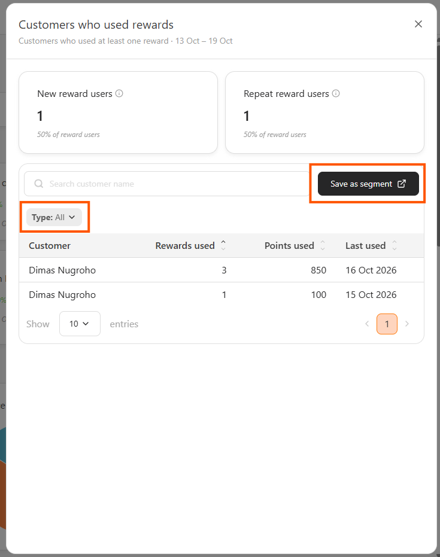Click the 15 Oct 2026 date cell
Screen dimensions: 440x557
coord(371,294)
